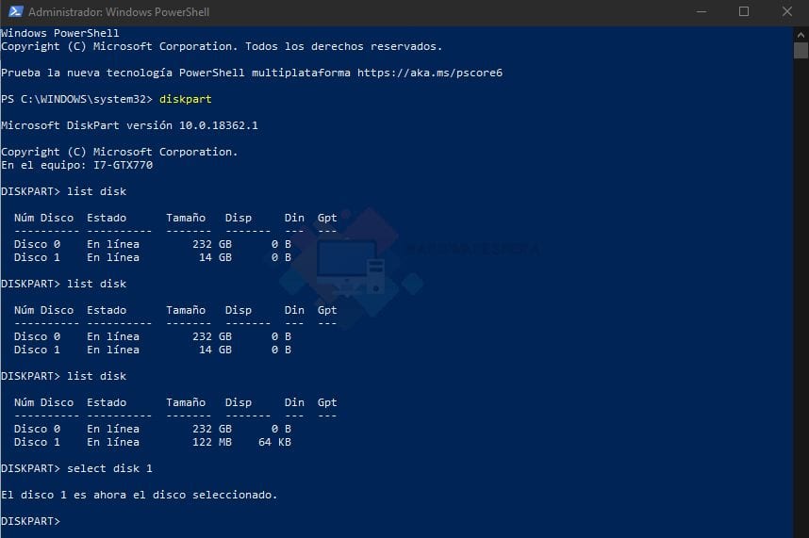Click the URL https://aka.ms/pscore6
809x538 pixels.
tap(430, 73)
